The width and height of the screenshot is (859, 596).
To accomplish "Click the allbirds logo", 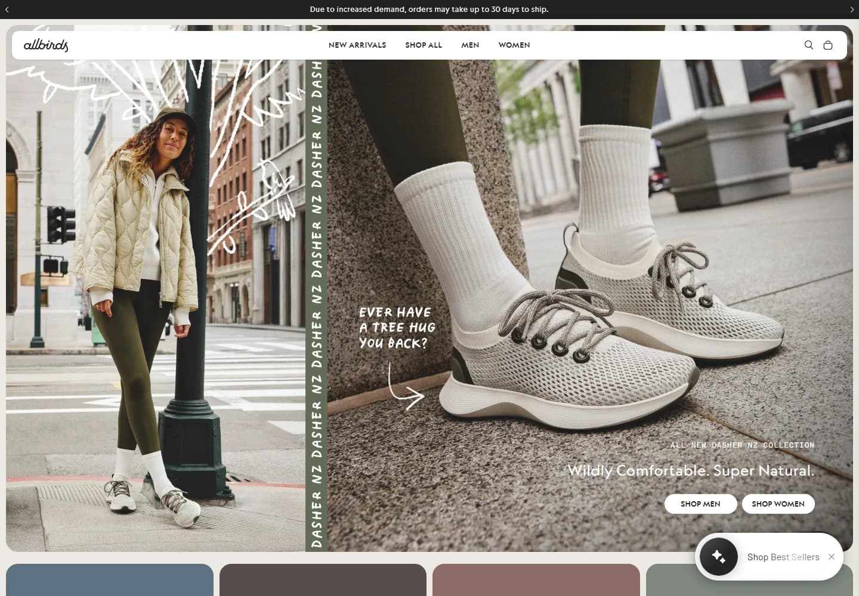I will [x=46, y=45].
